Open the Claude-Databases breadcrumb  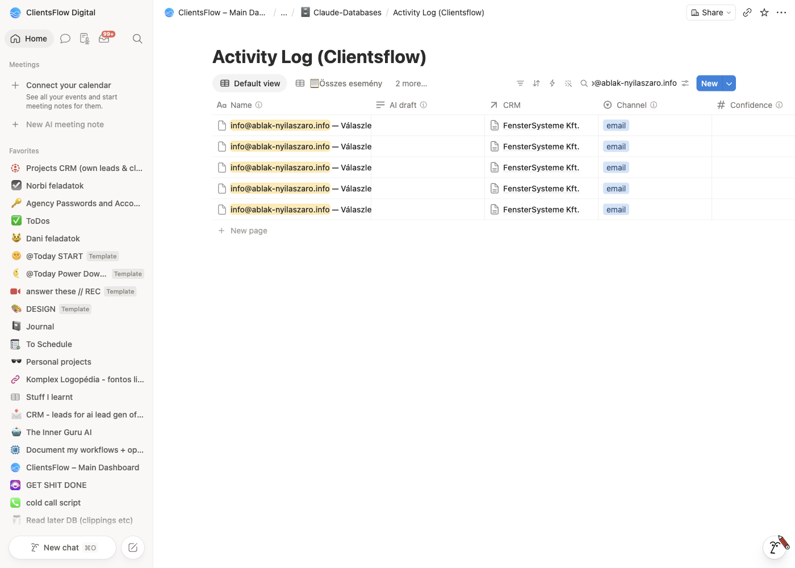341,12
